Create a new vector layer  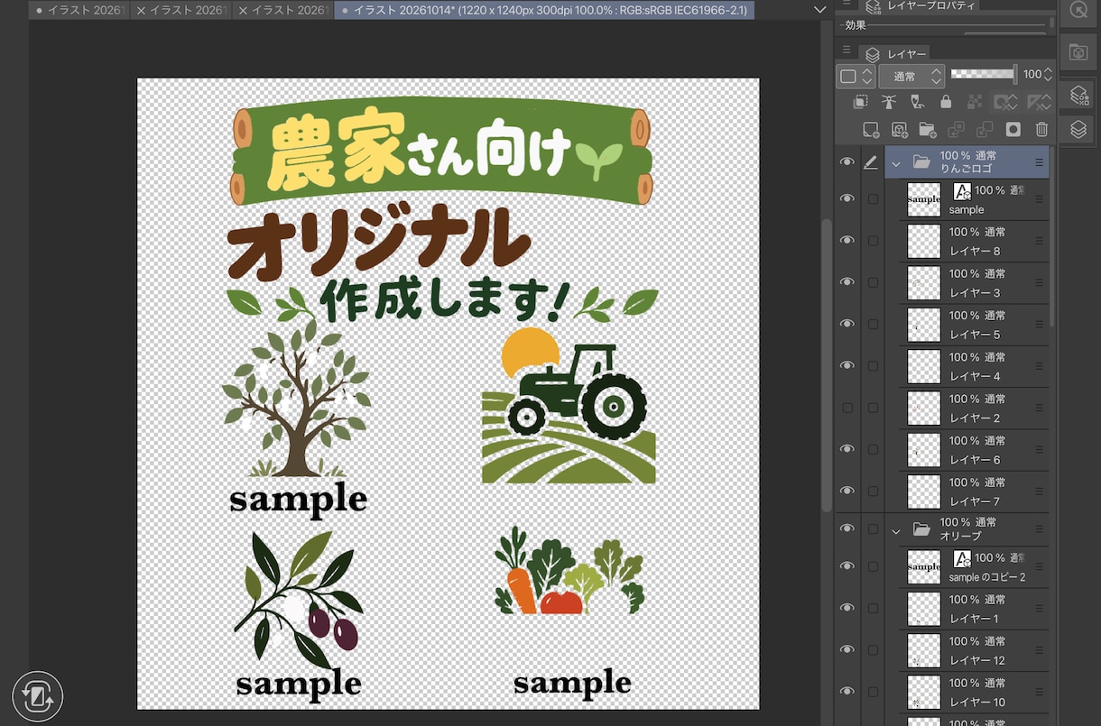(x=899, y=130)
